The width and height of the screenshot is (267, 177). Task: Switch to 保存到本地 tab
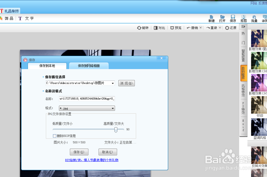(x=47, y=66)
